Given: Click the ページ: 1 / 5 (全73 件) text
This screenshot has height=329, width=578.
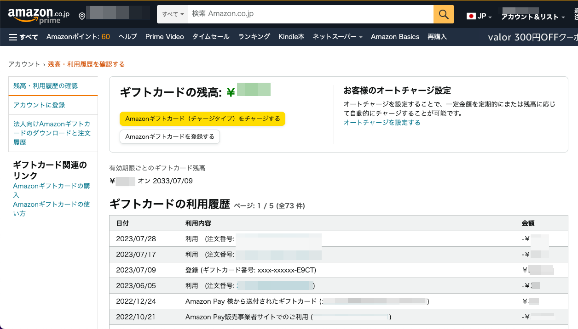Looking at the screenshot, I should (269, 206).
